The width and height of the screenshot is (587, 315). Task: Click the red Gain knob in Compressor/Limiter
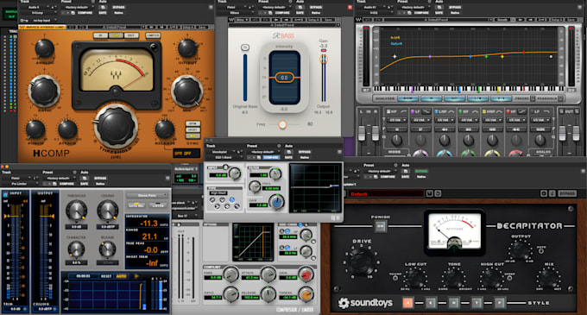pyautogui.click(x=306, y=274)
